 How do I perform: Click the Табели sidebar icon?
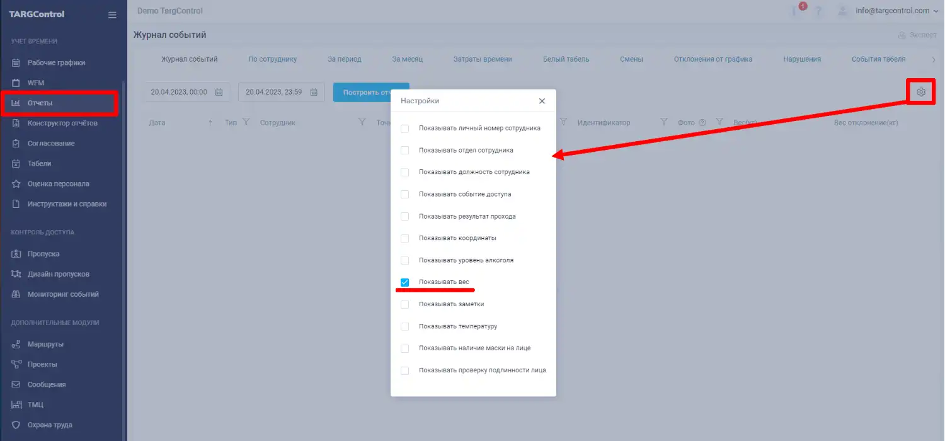click(x=16, y=163)
